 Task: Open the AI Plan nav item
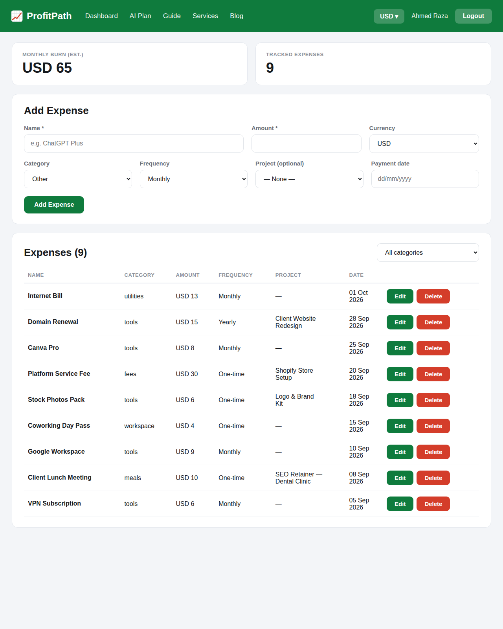140,16
